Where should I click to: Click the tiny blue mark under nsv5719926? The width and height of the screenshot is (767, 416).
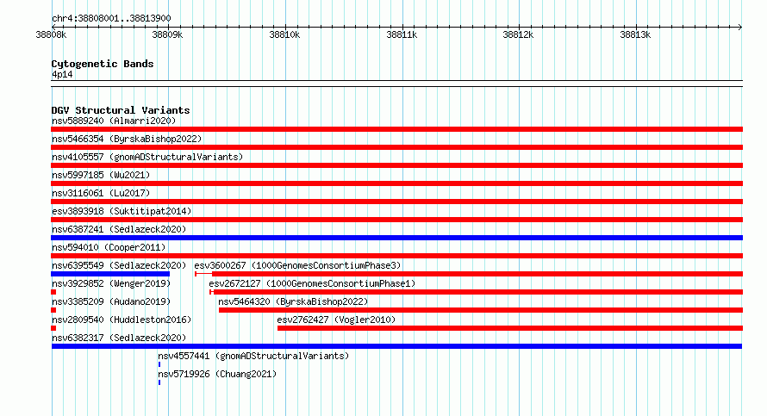coord(159,382)
